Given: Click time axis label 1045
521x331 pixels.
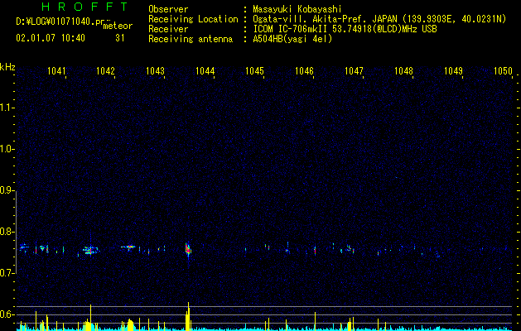Looking at the screenshot, I should [x=254, y=70].
